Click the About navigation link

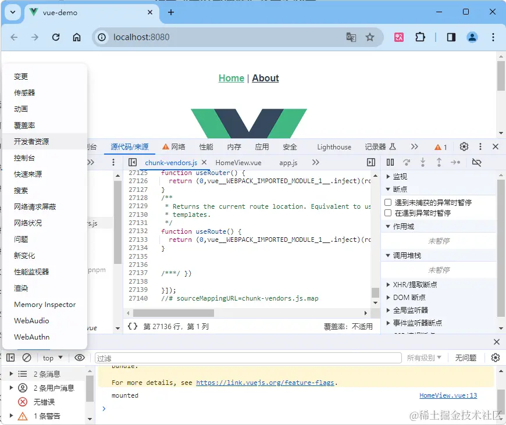point(265,78)
